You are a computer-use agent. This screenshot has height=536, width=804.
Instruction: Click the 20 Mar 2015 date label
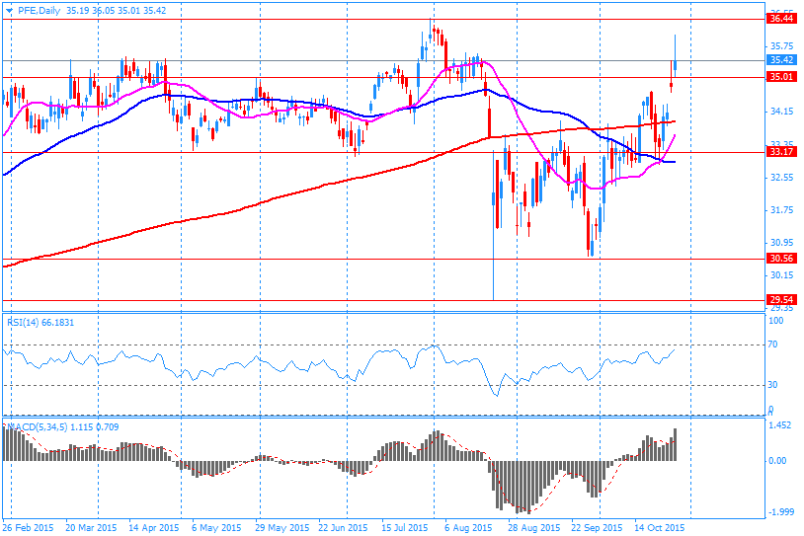91,528
